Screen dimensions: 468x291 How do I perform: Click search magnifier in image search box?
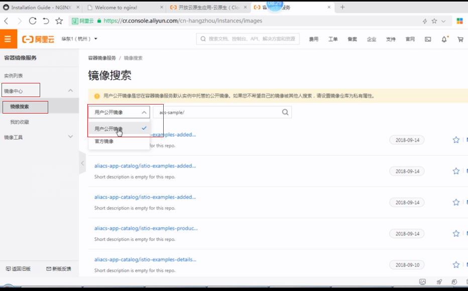coord(285,112)
